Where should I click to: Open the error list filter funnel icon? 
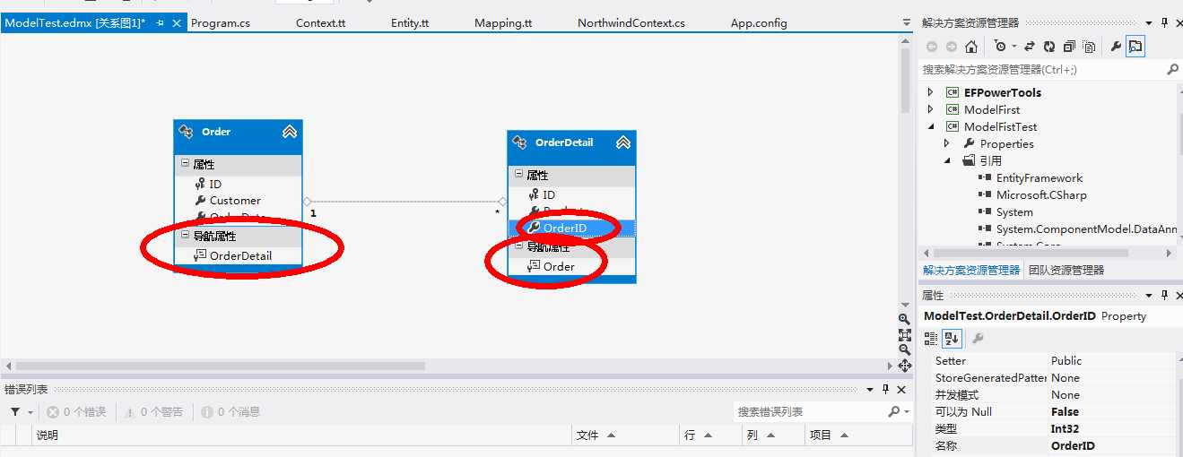[x=16, y=412]
